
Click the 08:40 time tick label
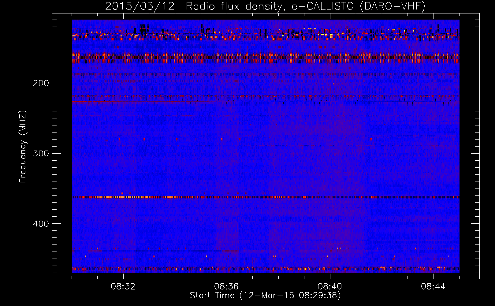(330, 287)
